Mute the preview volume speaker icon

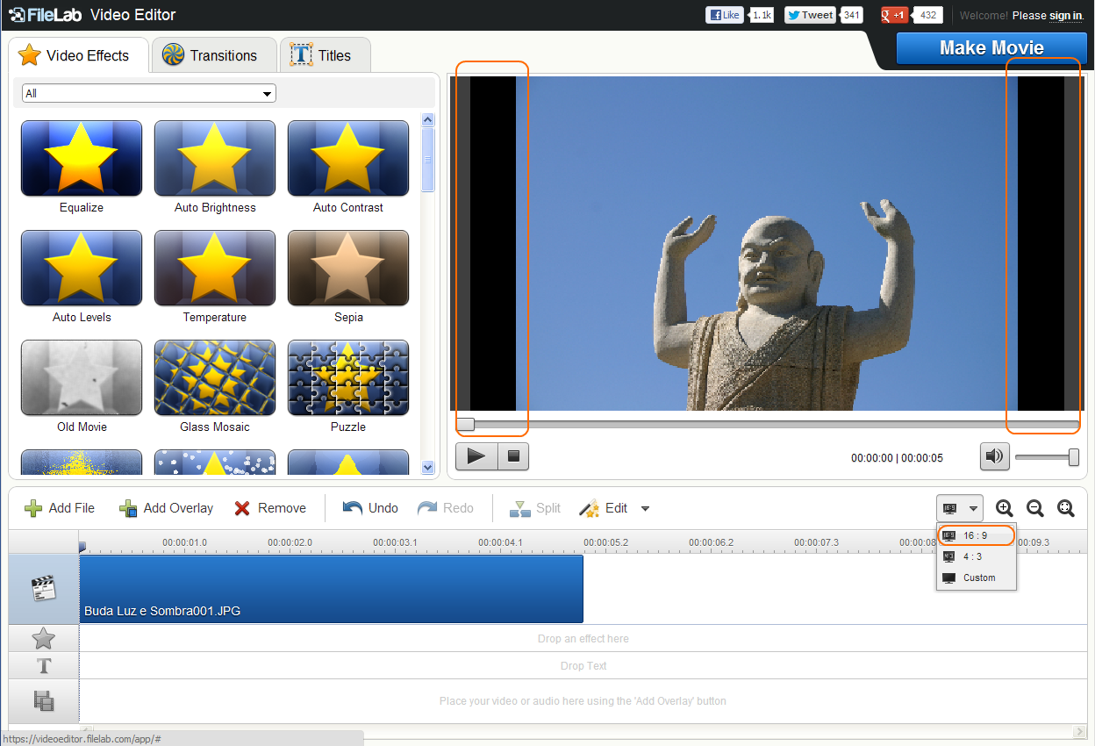coord(994,456)
